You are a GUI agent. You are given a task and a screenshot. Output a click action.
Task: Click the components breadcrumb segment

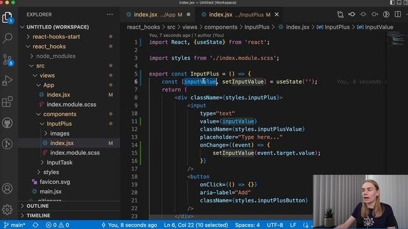click(x=221, y=27)
